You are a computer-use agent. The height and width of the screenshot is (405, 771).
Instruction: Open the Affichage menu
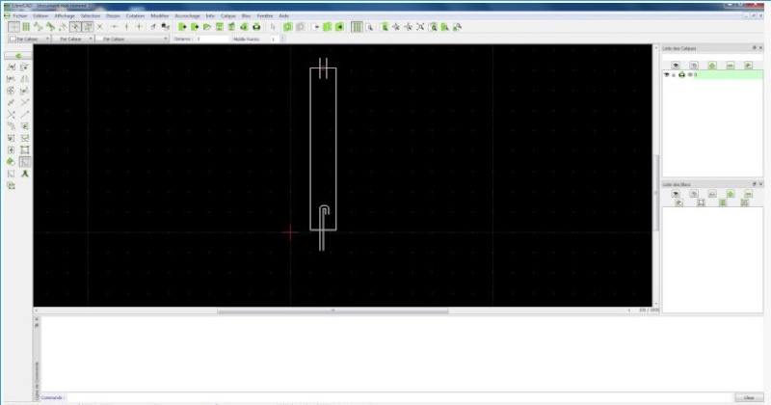(x=65, y=15)
